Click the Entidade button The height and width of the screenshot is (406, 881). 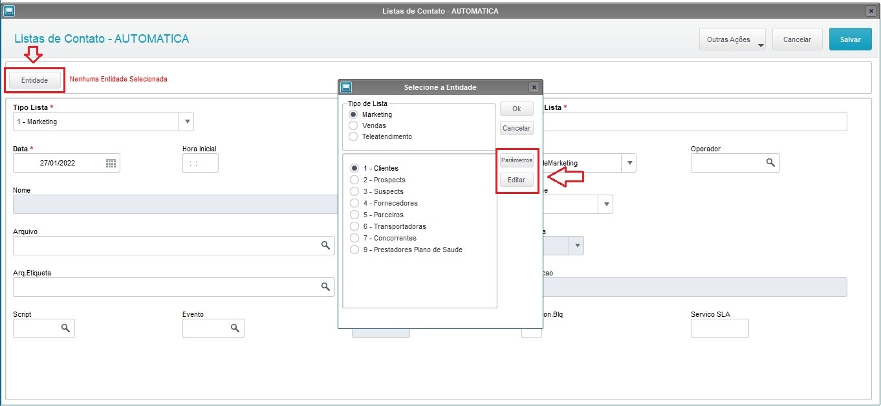point(35,80)
